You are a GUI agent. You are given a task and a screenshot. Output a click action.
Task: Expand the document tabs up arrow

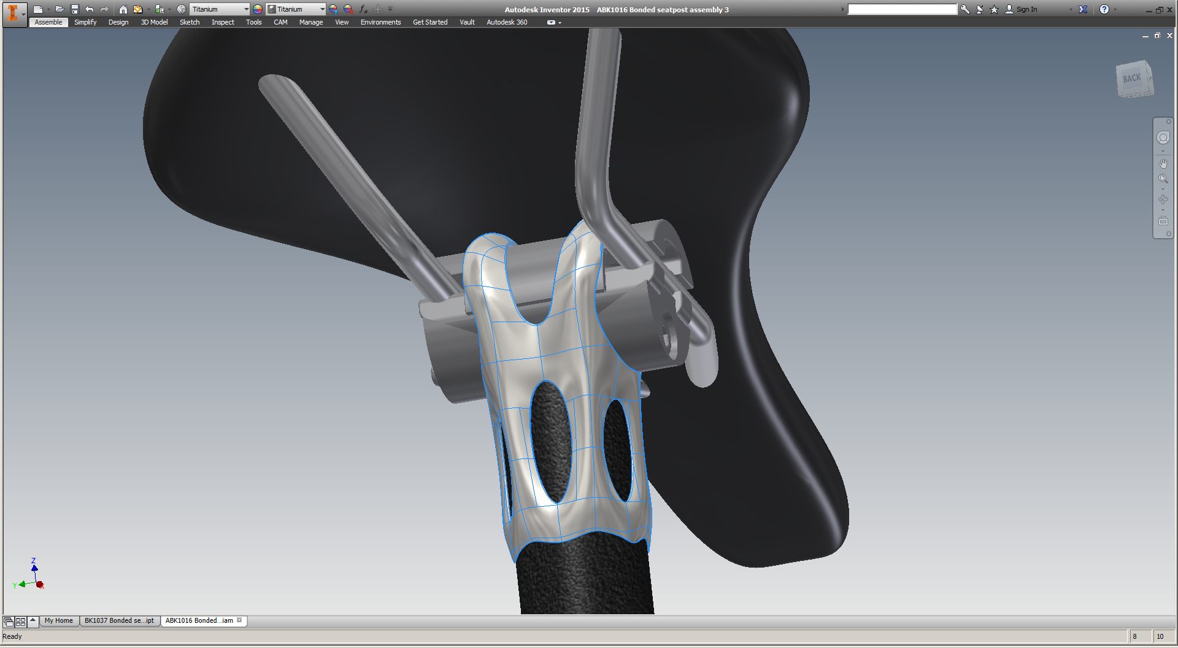coord(33,621)
